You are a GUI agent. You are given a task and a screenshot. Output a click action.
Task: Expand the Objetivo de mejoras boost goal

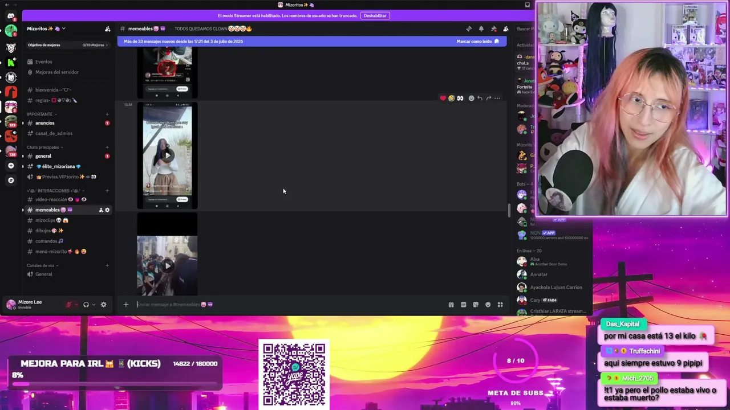coord(67,45)
